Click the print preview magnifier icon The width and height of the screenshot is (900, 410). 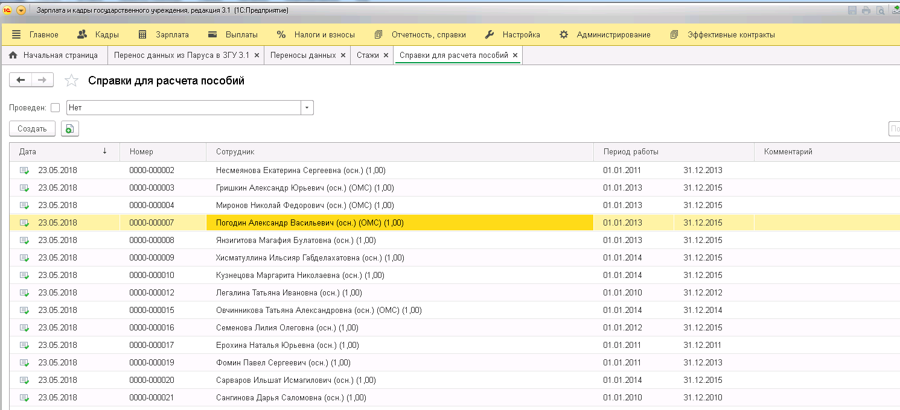[x=880, y=10]
